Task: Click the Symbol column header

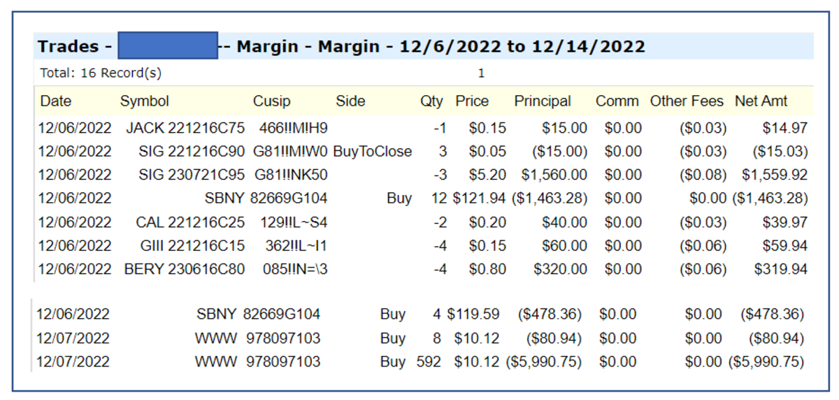Action: coord(145,101)
